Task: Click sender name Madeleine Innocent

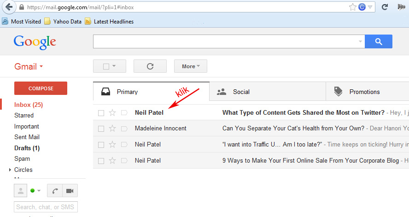Action: (160, 129)
